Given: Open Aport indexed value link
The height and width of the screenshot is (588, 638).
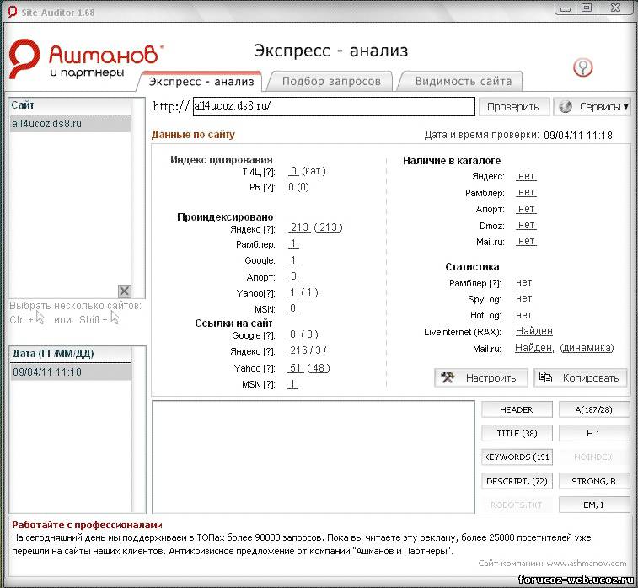Looking at the screenshot, I should pos(293,276).
